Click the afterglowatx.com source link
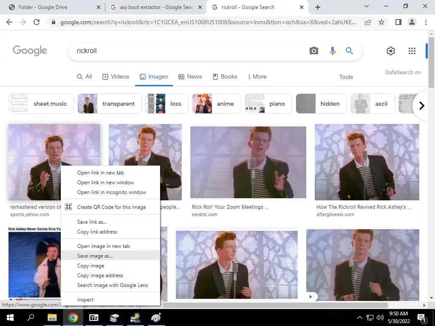The height and width of the screenshot is (326, 435). coord(335,214)
